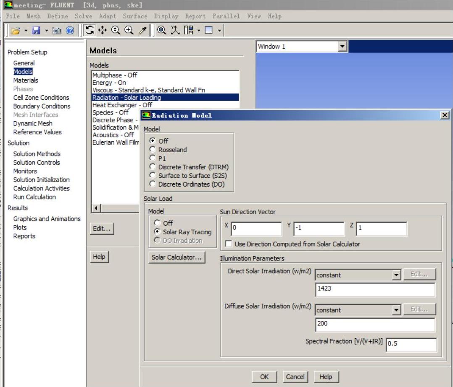Click the open file folder icon
The width and height of the screenshot is (453, 387).
pos(16,31)
